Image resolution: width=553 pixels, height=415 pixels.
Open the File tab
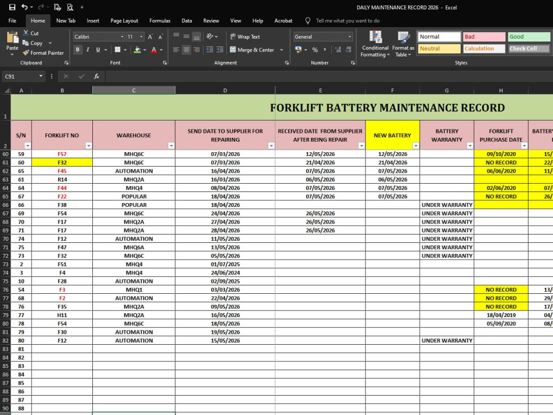point(12,21)
